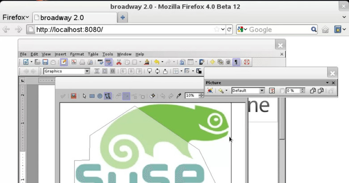
Task: Open Graphics Mode Default dropdown
Action: [x=262, y=91]
